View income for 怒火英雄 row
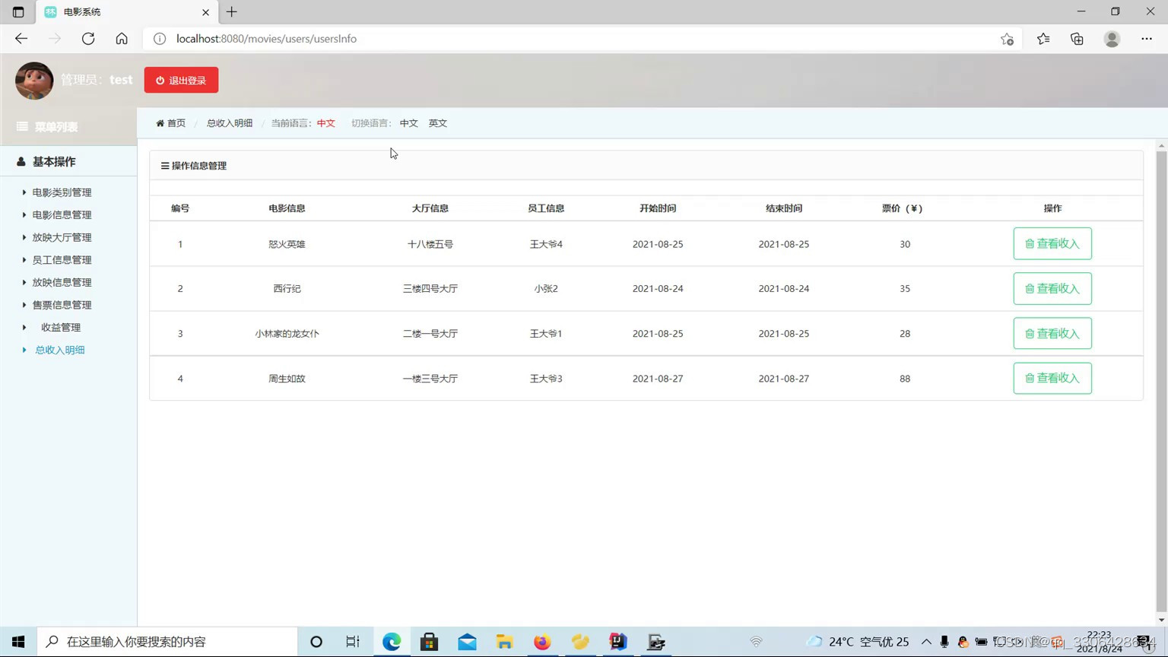Image resolution: width=1168 pixels, height=657 pixels. [1052, 243]
